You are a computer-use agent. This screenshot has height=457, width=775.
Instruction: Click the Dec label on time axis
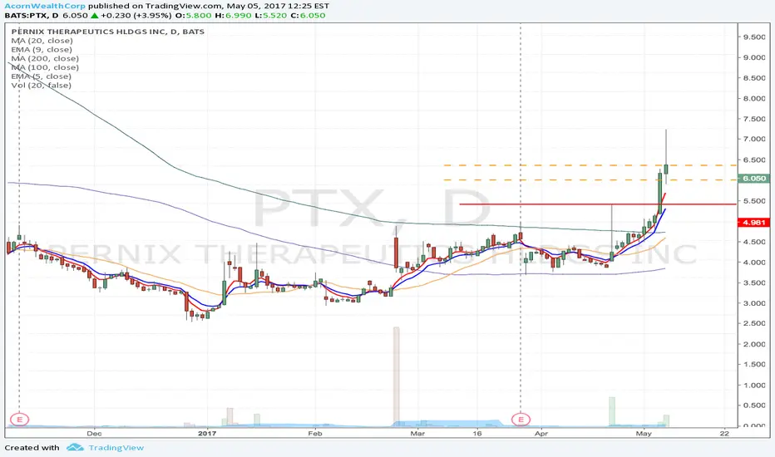click(x=94, y=434)
